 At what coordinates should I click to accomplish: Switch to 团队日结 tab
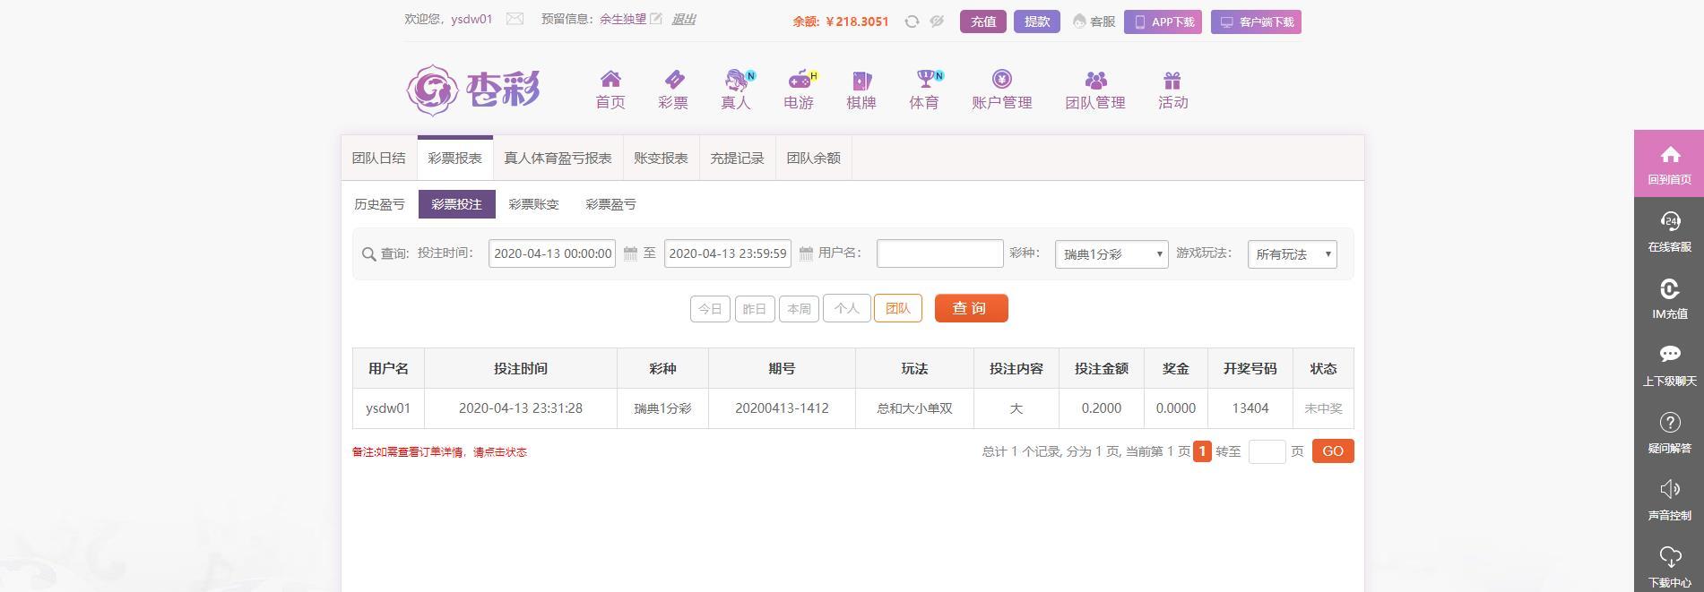point(378,158)
